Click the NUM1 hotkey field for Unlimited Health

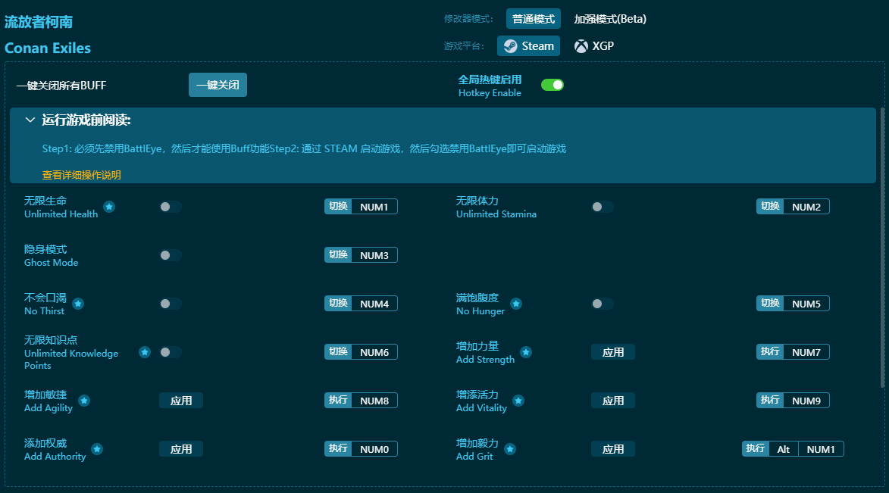point(374,207)
